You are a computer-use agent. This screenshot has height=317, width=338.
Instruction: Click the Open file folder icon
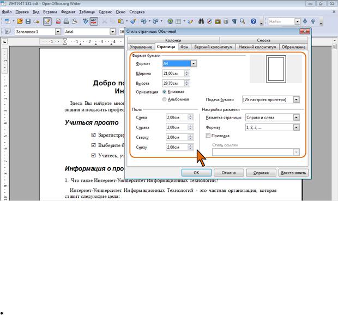(x=20, y=21)
